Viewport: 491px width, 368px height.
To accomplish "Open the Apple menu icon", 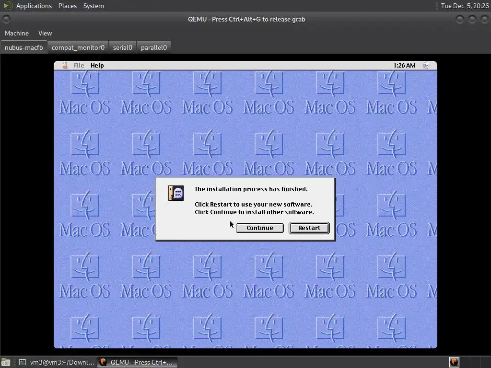I will tap(65, 65).
